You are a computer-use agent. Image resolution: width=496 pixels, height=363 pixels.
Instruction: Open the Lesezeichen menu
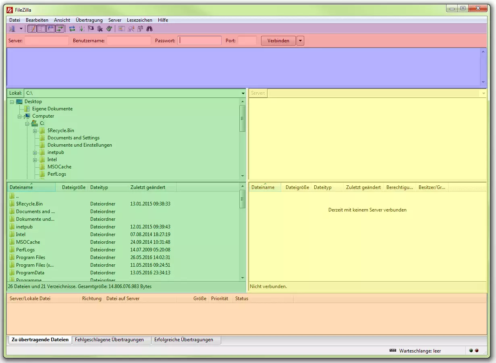click(x=139, y=20)
